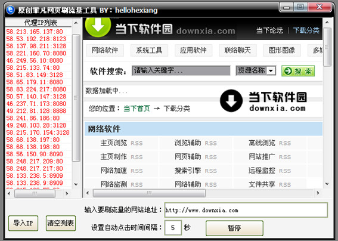The image size is (338, 241).
Task: Select proxy 58.65.179.11:8080
Action: (x=35, y=82)
